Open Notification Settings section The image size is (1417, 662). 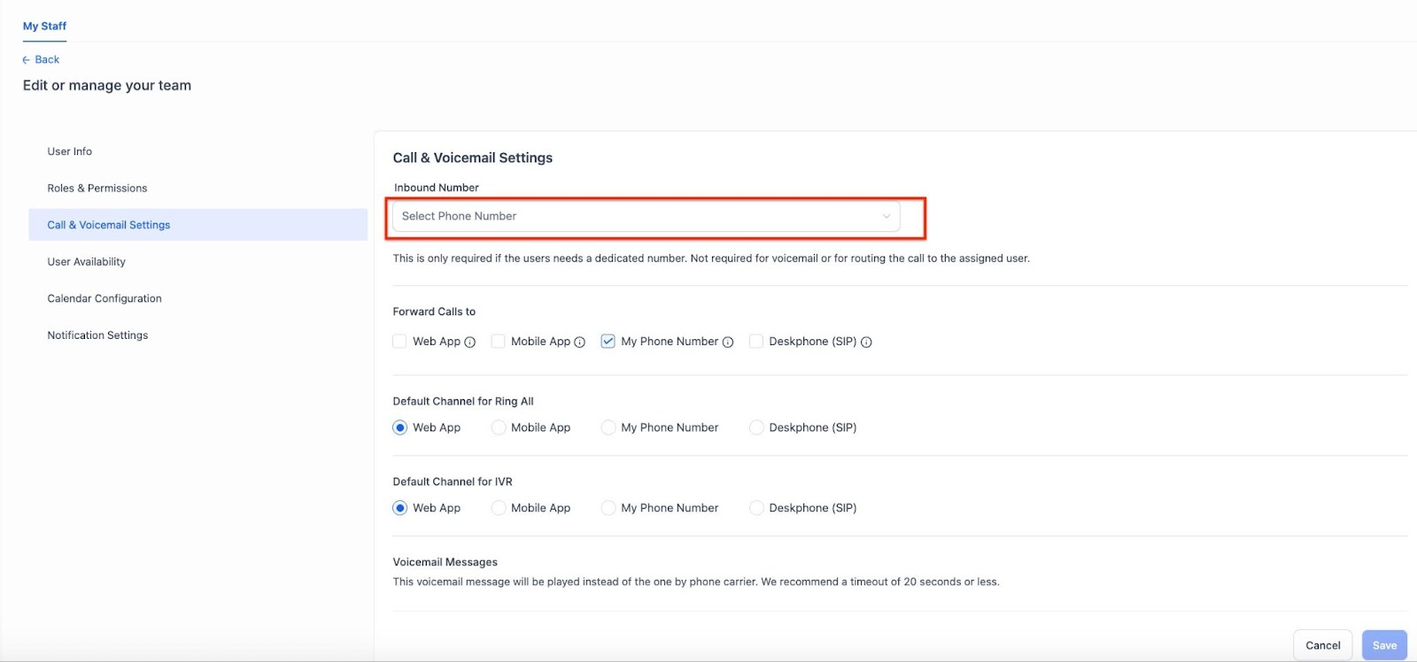pyautogui.click(x=97, y=335)
